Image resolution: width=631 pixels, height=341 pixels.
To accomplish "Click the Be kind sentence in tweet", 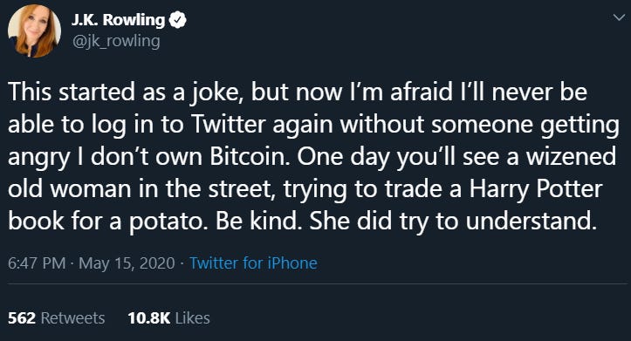I will tap(258, 221).
